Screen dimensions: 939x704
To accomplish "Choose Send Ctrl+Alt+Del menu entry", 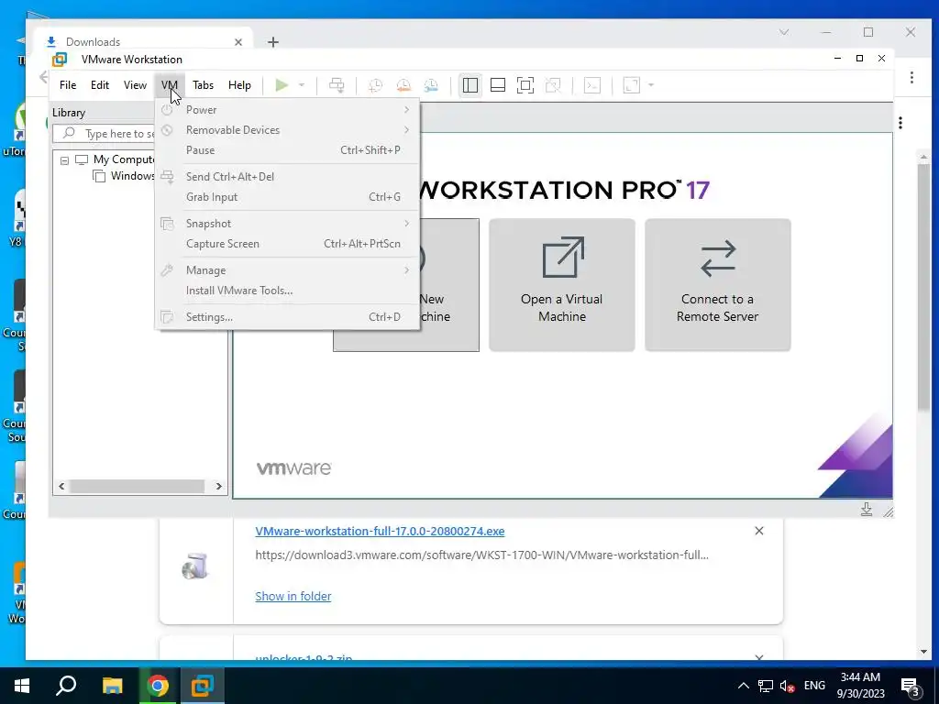I will (287, 177).
